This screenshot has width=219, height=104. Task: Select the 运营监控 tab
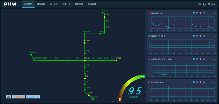pos(28,4)
